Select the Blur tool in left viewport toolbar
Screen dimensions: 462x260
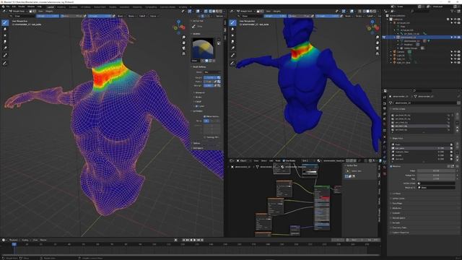pos(5,29)
